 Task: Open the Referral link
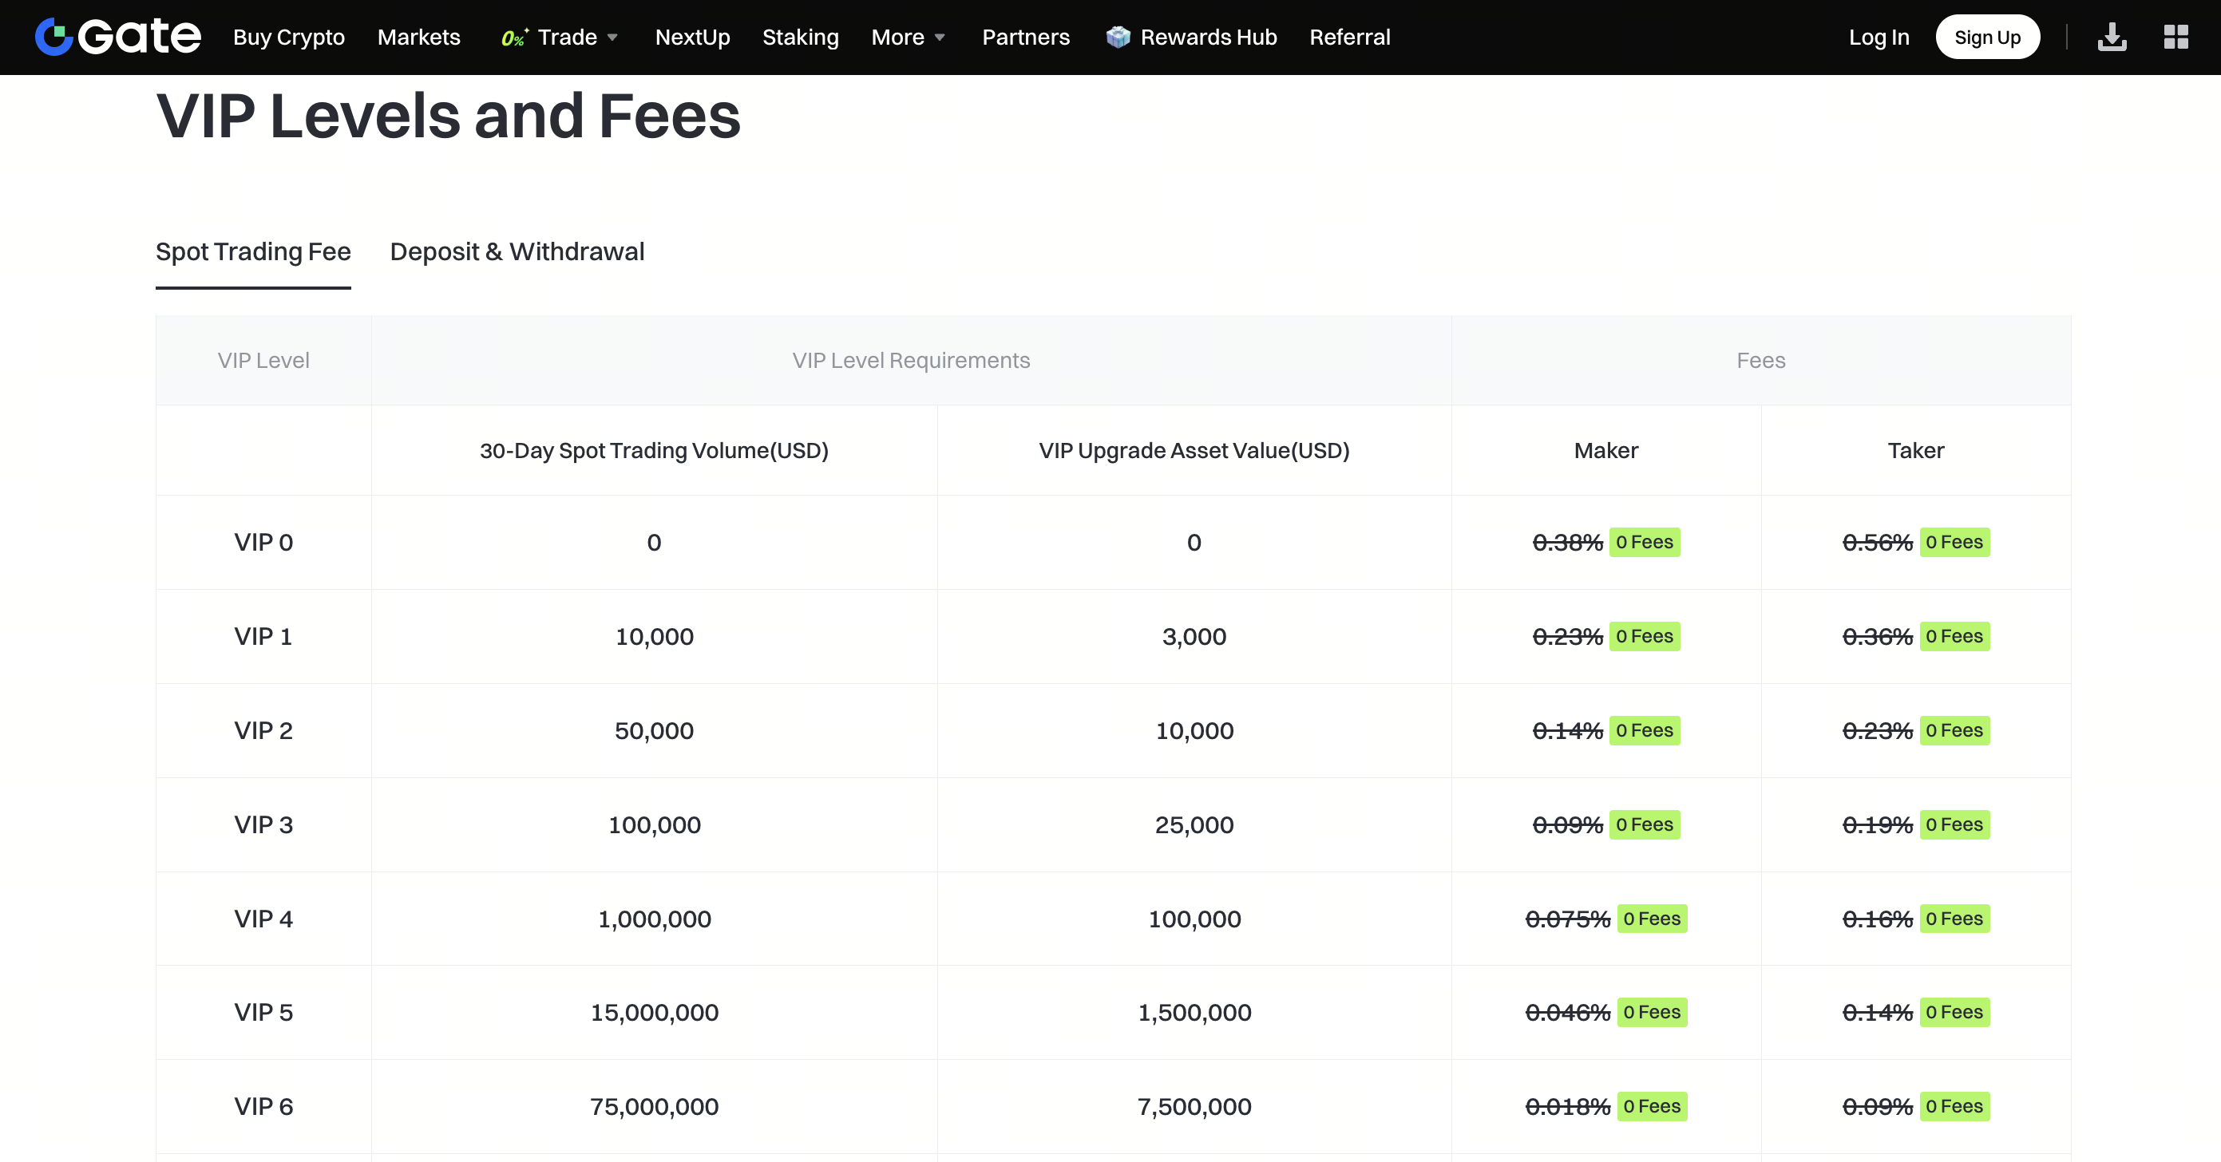[x=1349, y=37]
